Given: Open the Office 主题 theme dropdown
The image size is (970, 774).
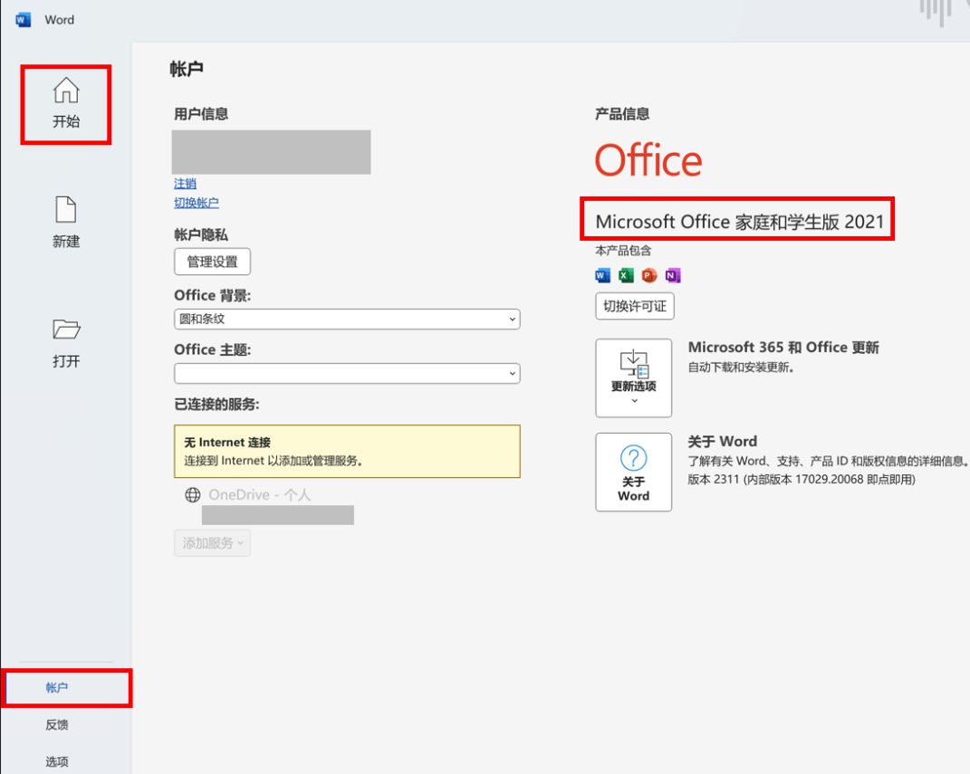Looking at the screenshot, I should pos(347,373).
